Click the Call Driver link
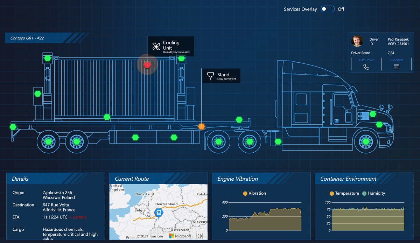The width and height of the screenshot is (420, 243). [x=366, y=60]
